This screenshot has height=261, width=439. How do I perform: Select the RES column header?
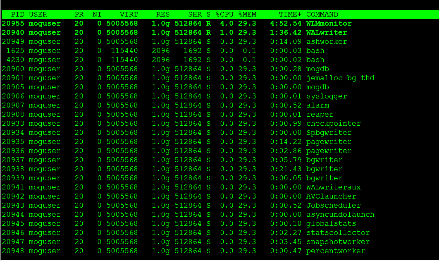[x=163, y=14]
